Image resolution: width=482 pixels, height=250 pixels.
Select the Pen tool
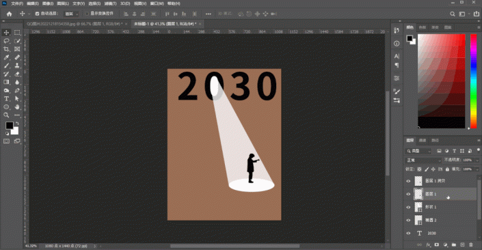tap(17, 91)
